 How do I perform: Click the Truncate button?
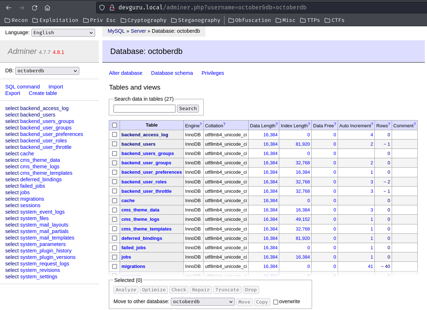[227, 290]
